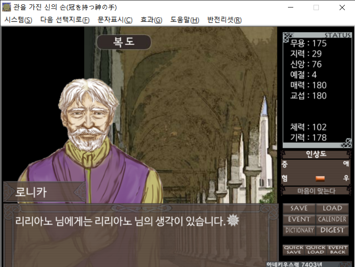
Task: Click the QUICK LOAD button
Action: pos(316,250)
